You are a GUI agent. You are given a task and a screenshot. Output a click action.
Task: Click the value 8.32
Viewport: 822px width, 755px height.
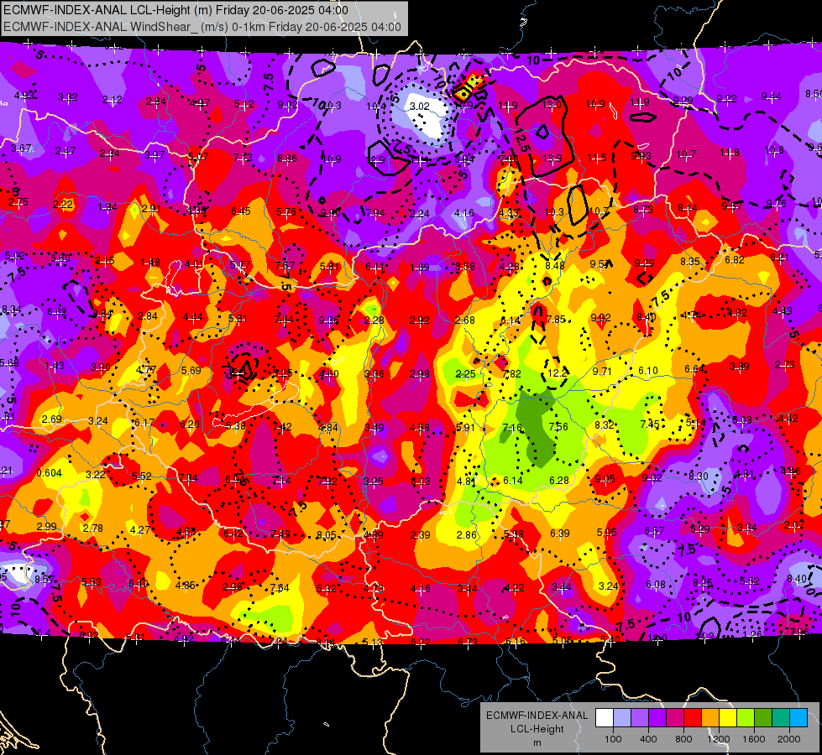point(605,425)
